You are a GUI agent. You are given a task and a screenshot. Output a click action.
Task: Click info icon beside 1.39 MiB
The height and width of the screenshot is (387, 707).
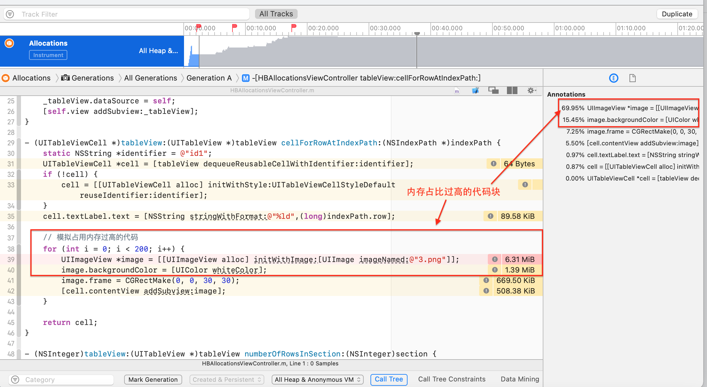[x=495, y=270]
